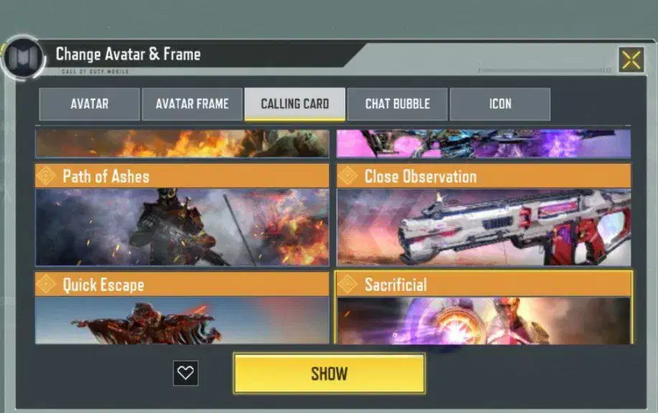Select the Path of Ashes calling card image
This screenshot has height=413, width=658.
coord(182,227)
